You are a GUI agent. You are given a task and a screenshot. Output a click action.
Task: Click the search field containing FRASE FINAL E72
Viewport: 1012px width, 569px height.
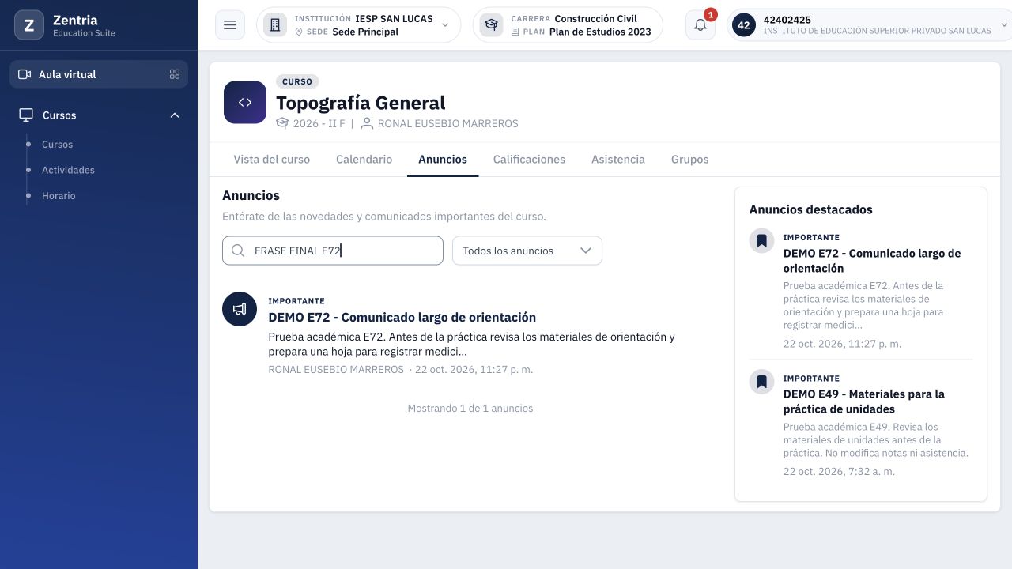click(x=333, y=251)
